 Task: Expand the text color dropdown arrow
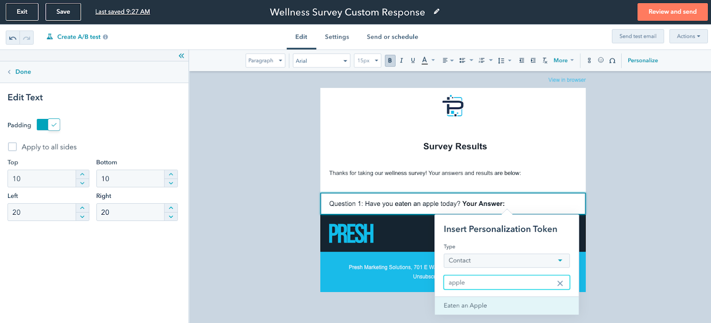(433, 60)
